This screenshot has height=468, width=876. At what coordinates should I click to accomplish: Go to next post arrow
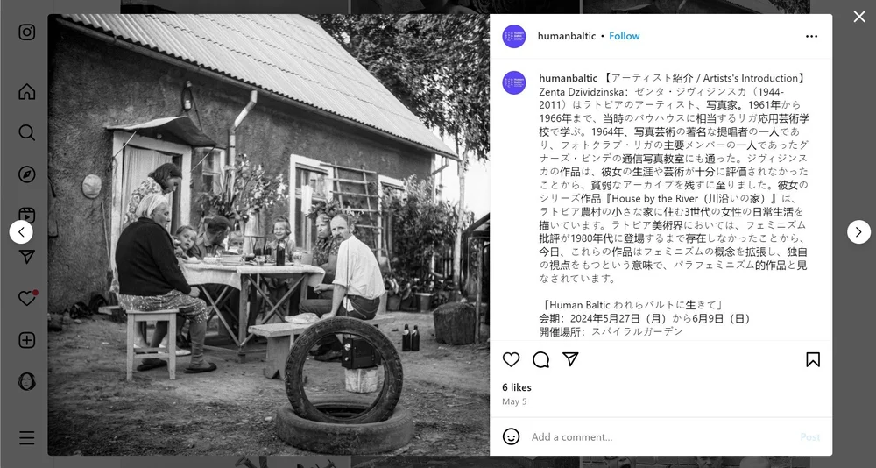[858, 231]
